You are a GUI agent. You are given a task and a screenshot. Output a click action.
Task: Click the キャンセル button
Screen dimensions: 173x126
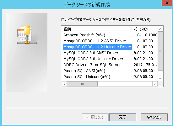154,117
